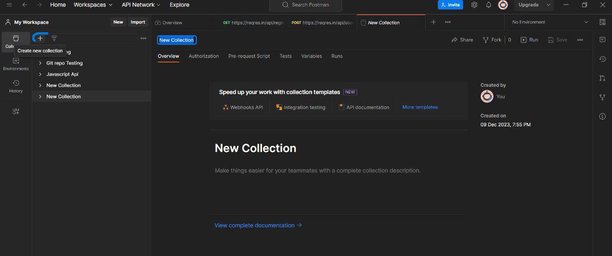612x256 pixels.
Task: Choose Integration testing template
Action: pyautogui.click(x=300, y=107)
